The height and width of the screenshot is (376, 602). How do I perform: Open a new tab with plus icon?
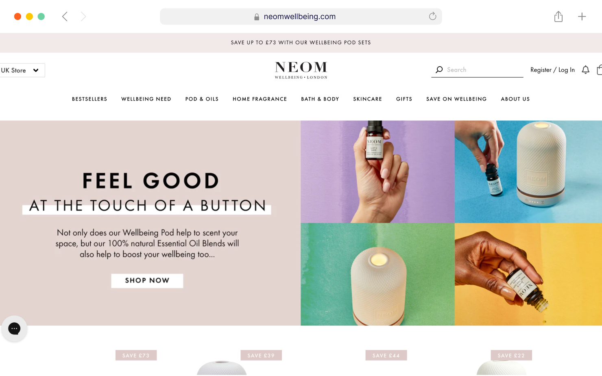pos(582,17)
